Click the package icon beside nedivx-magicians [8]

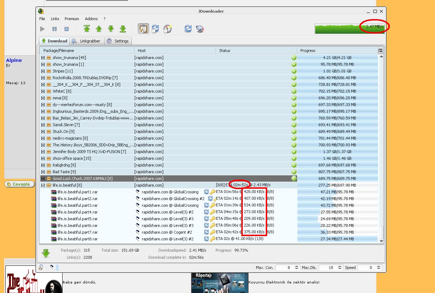49,138
